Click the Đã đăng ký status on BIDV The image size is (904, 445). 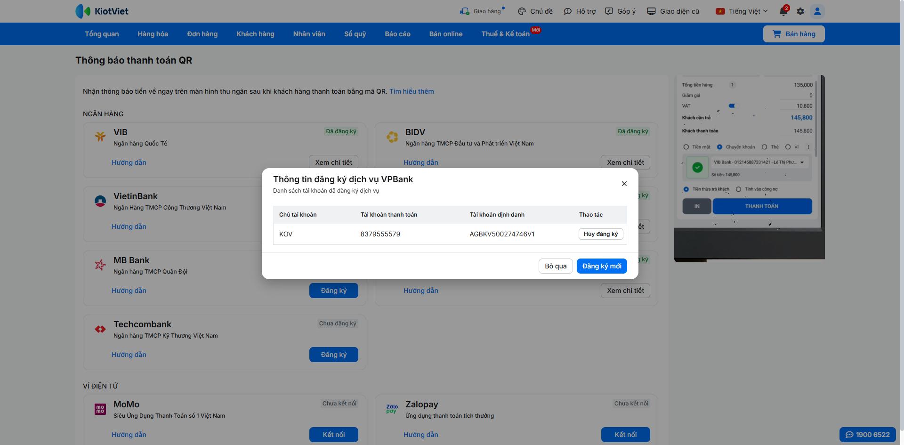[x=633, y=131]
